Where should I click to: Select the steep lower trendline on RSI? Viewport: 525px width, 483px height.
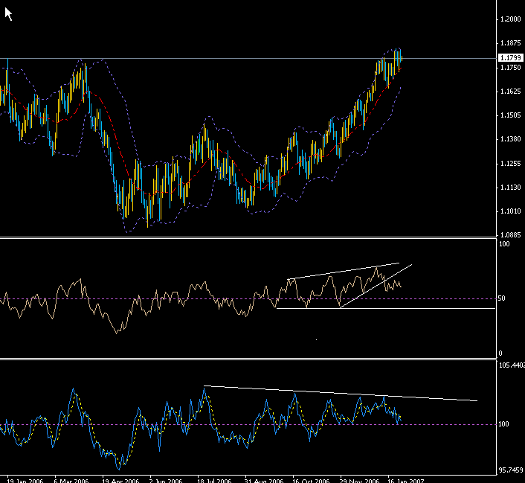(x=372, y=285)
